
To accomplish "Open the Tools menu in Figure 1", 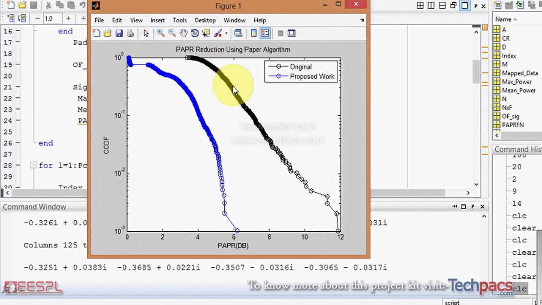I will pos(180,20).
